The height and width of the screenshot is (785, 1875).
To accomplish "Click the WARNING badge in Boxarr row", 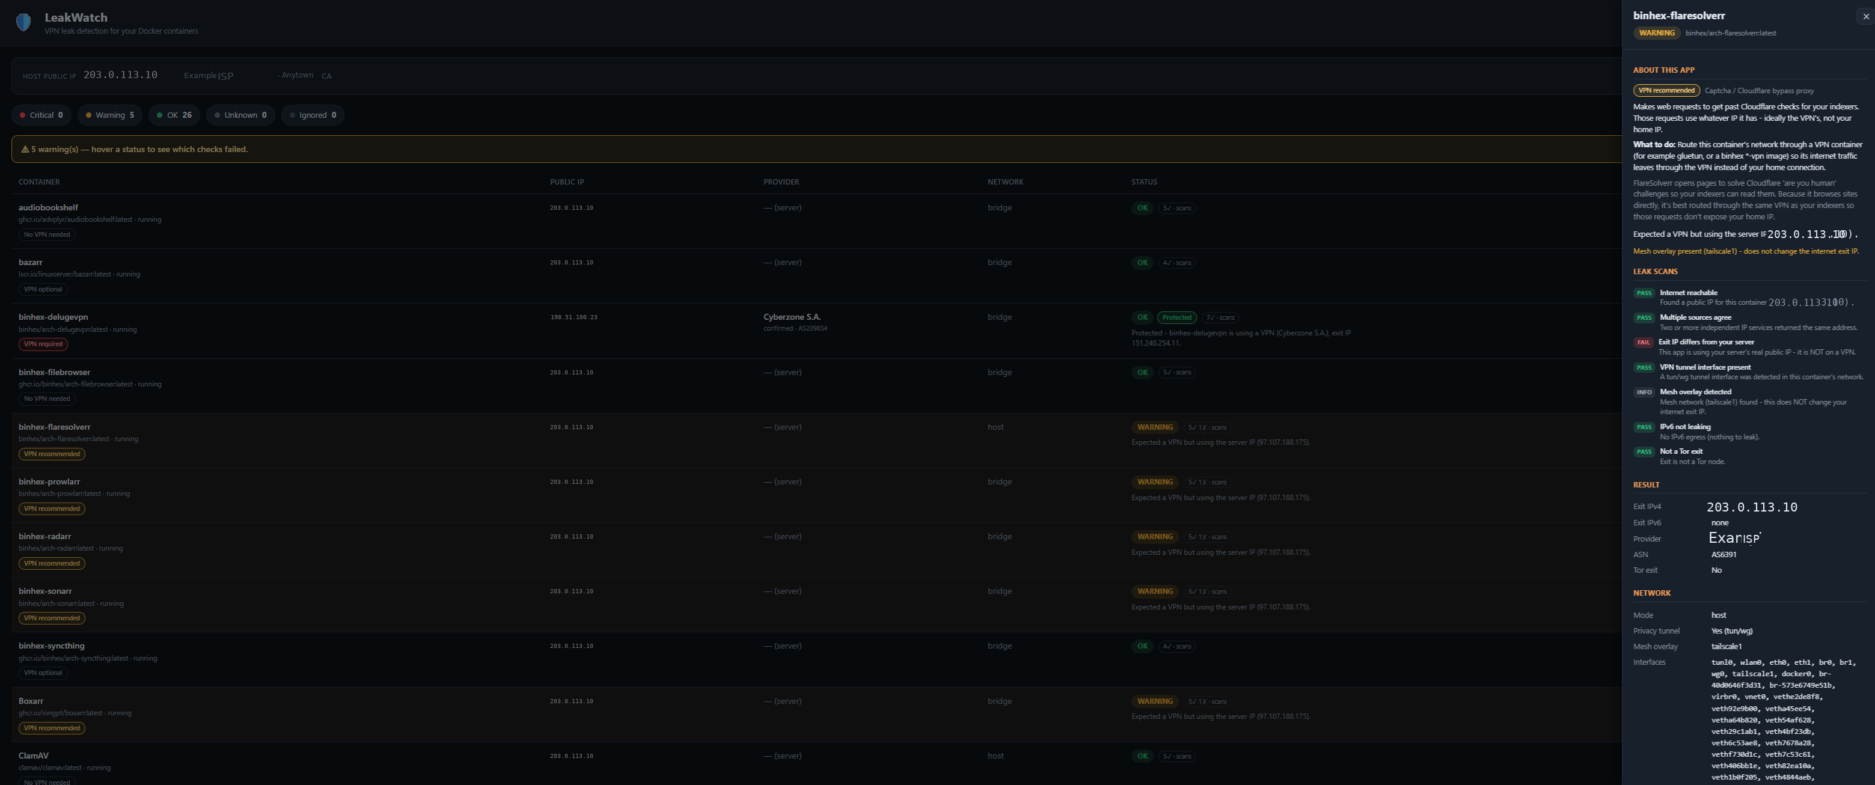I will click(x=1154, y=701).
